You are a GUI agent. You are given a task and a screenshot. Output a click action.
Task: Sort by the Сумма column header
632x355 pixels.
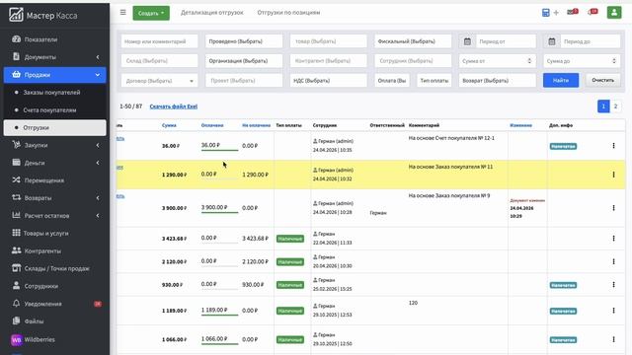pos(169,125)
